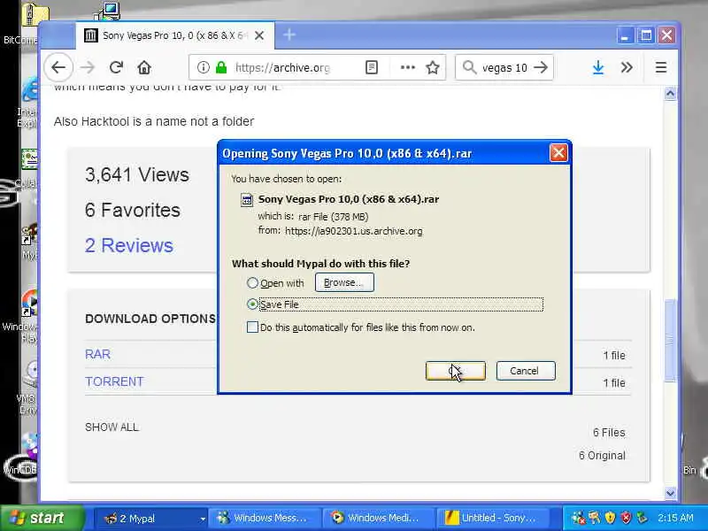The height and width of the screenshot is (531, 708).
Task: Select the Save File radio button
Action: point(252,304)
